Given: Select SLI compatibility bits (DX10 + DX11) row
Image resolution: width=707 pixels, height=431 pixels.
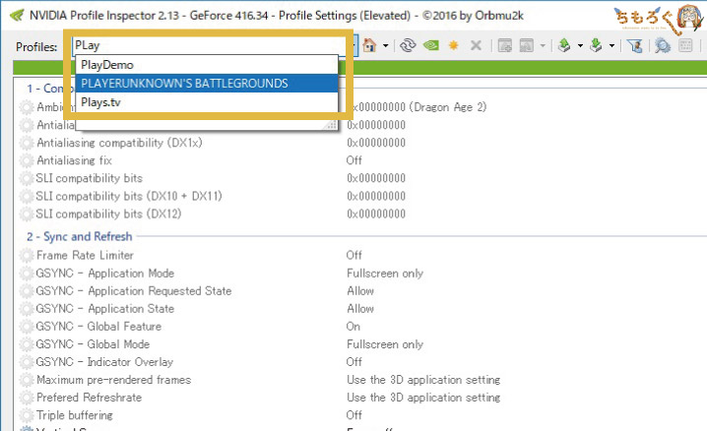Looking at the screenshot, I should pyautogui.click(x=129, y=197).
